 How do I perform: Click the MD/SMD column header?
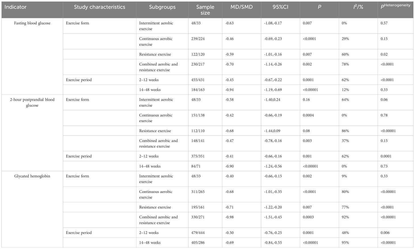click(x=242, y=7)
